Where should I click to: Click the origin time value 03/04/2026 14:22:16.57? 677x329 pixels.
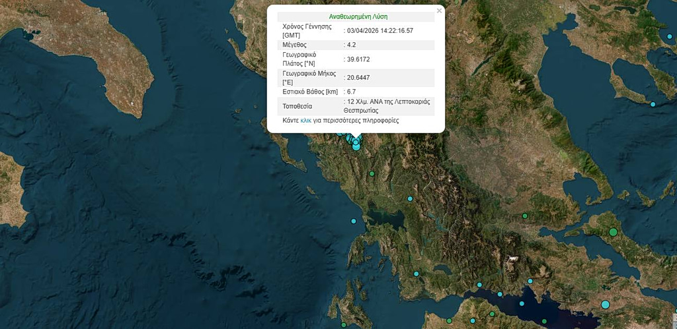pyautogui.click(x=380, y=31)
